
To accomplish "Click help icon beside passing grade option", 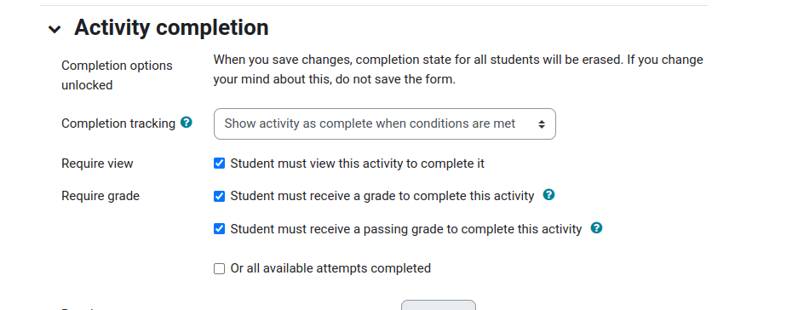I will point(596,228).
